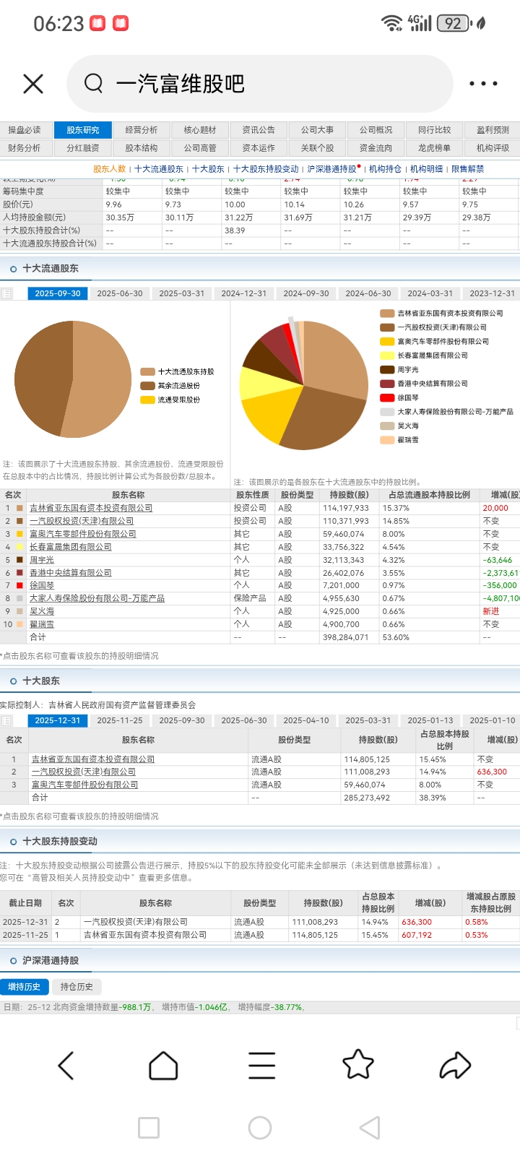Image resolution: width=520 pixels, height=1156 pixels.
Task: Click the 徐国琴 red legend swatch
Action: [387, 397]
